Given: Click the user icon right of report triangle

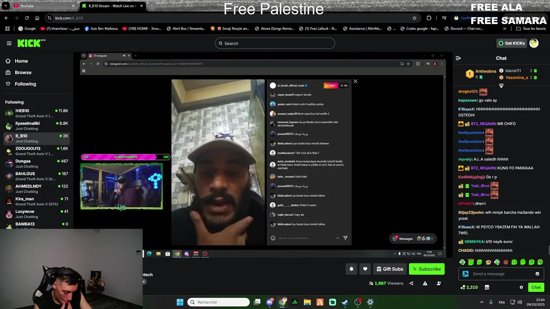Looking at the screenshot, I should pyautogui.click(x=439, y=283).
